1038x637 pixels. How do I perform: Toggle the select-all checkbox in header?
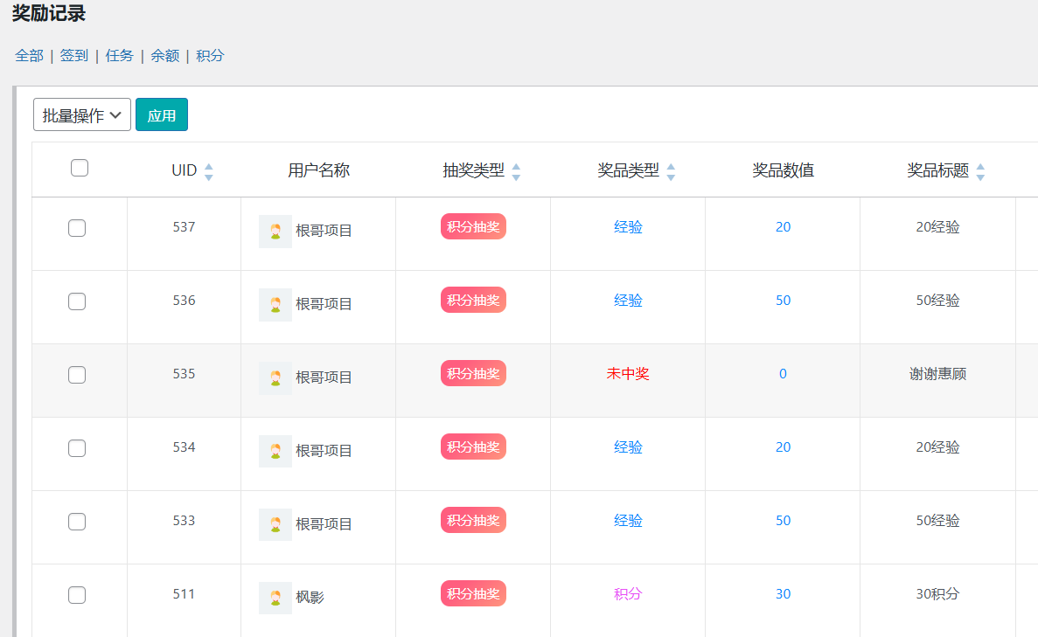[80, 168]
